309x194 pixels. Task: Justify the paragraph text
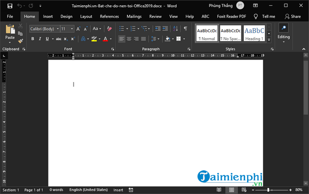pos(143,39)
